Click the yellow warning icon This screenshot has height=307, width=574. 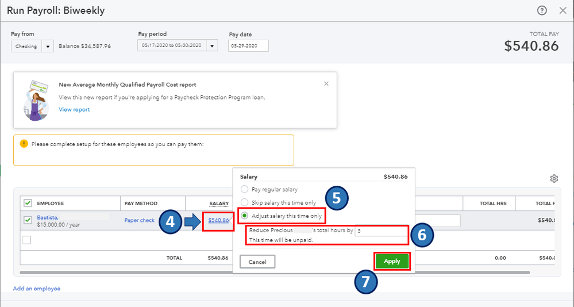click(x=24, y=144)
